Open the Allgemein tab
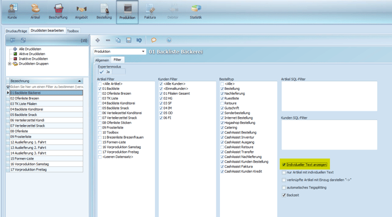Image resolution: width=392 pixels, height=217 pixels. (x=102, y=60)
